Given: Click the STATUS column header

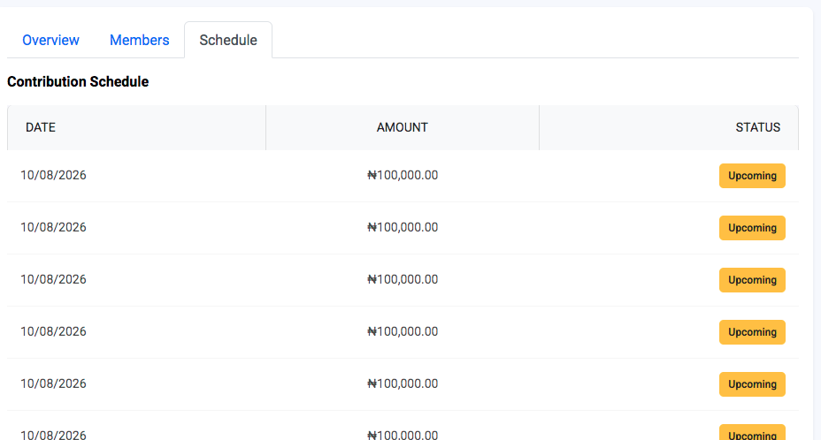Looking at the screenshot, I should [757, 127].
